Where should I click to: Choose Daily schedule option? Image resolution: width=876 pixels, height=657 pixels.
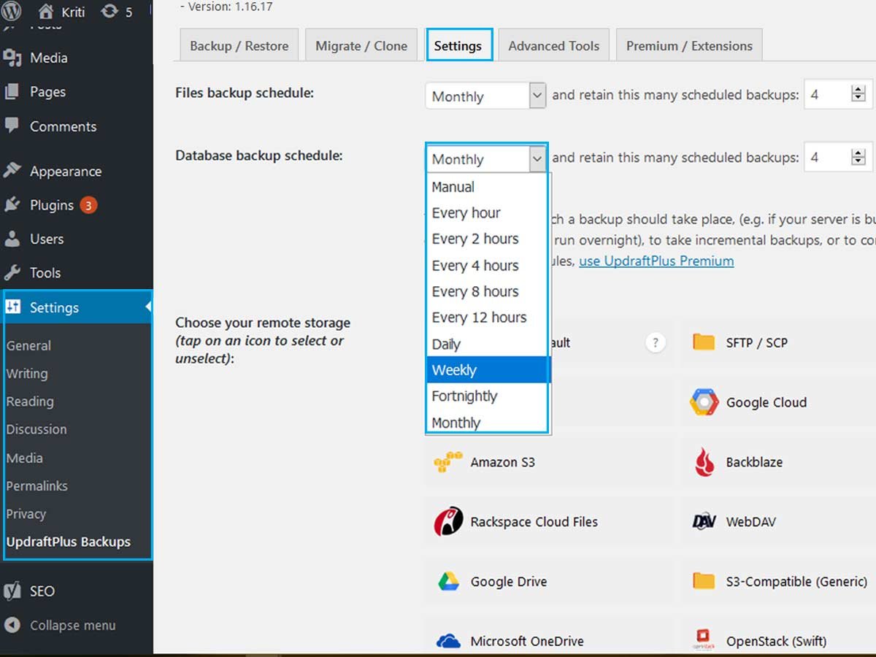tap(487, 345)
